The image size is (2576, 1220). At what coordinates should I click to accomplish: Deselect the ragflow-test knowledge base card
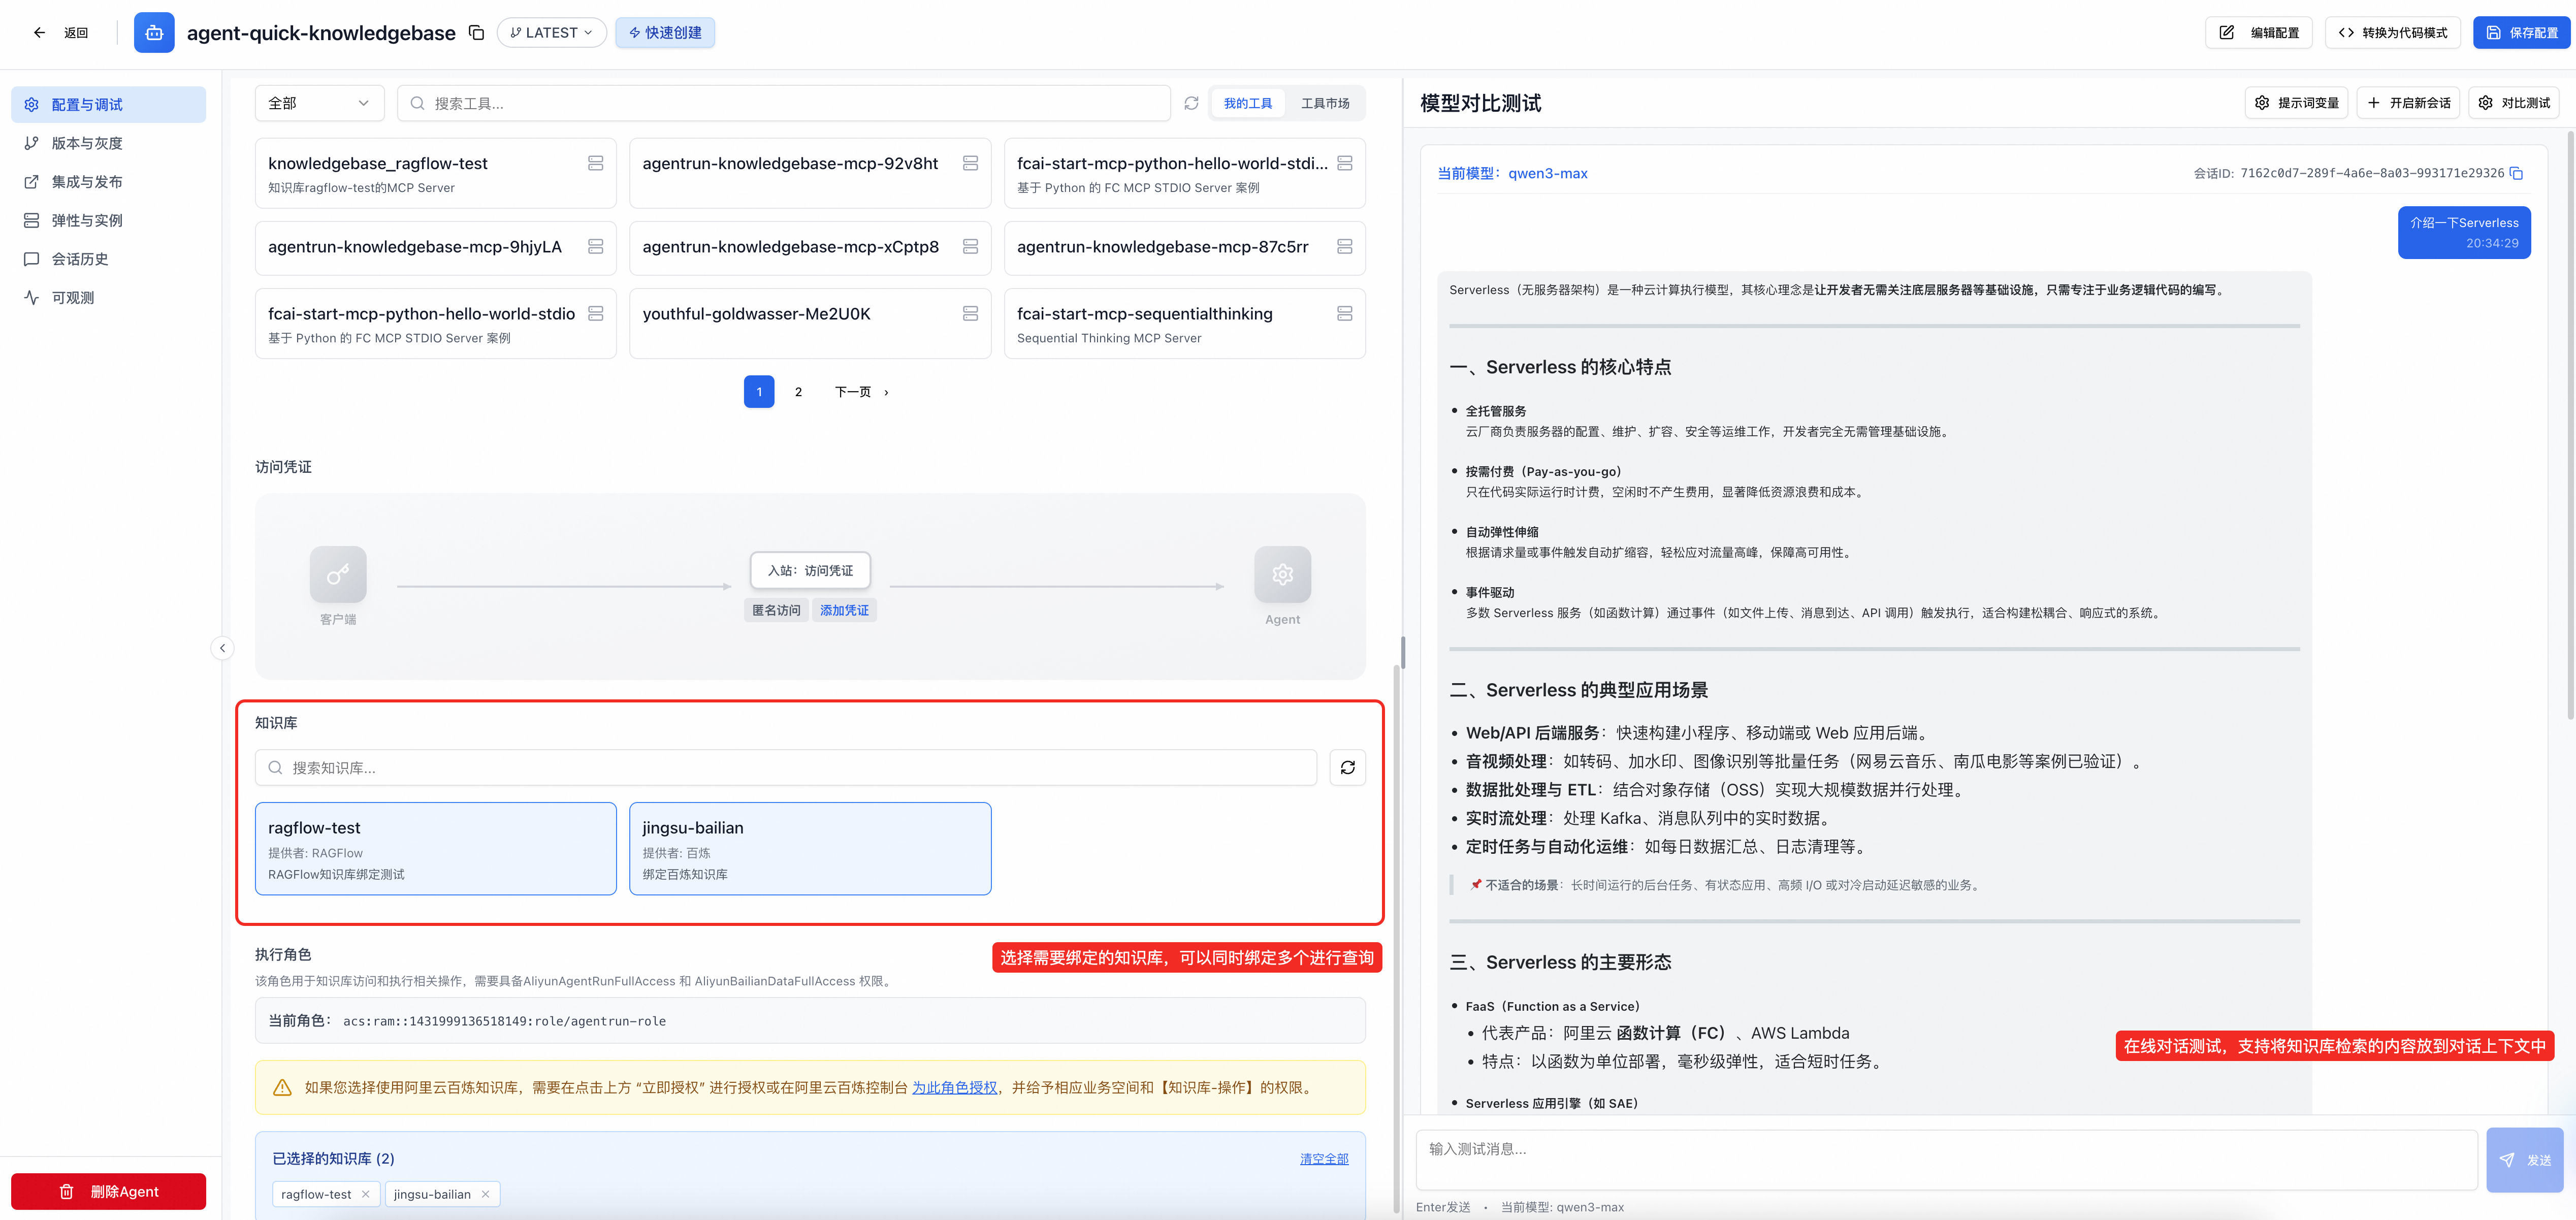(435, 848)
